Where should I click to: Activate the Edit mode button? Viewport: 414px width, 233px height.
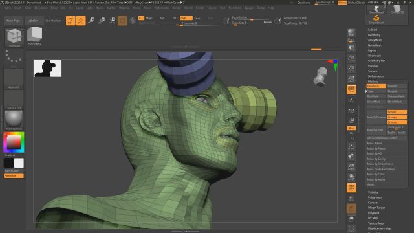click(x=71, y=21)
